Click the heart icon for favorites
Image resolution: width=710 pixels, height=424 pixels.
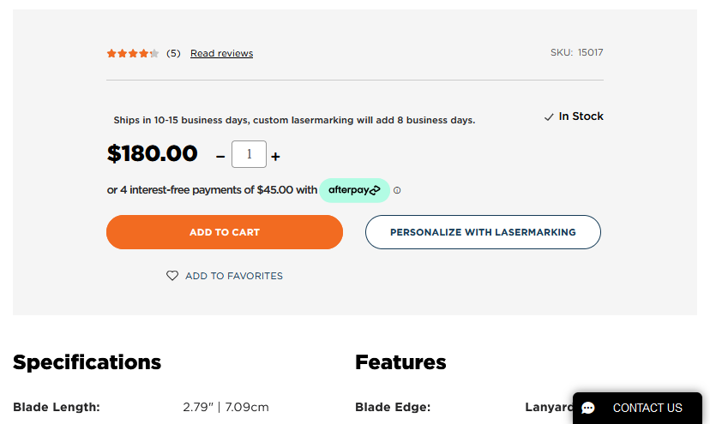click(172, 276)
